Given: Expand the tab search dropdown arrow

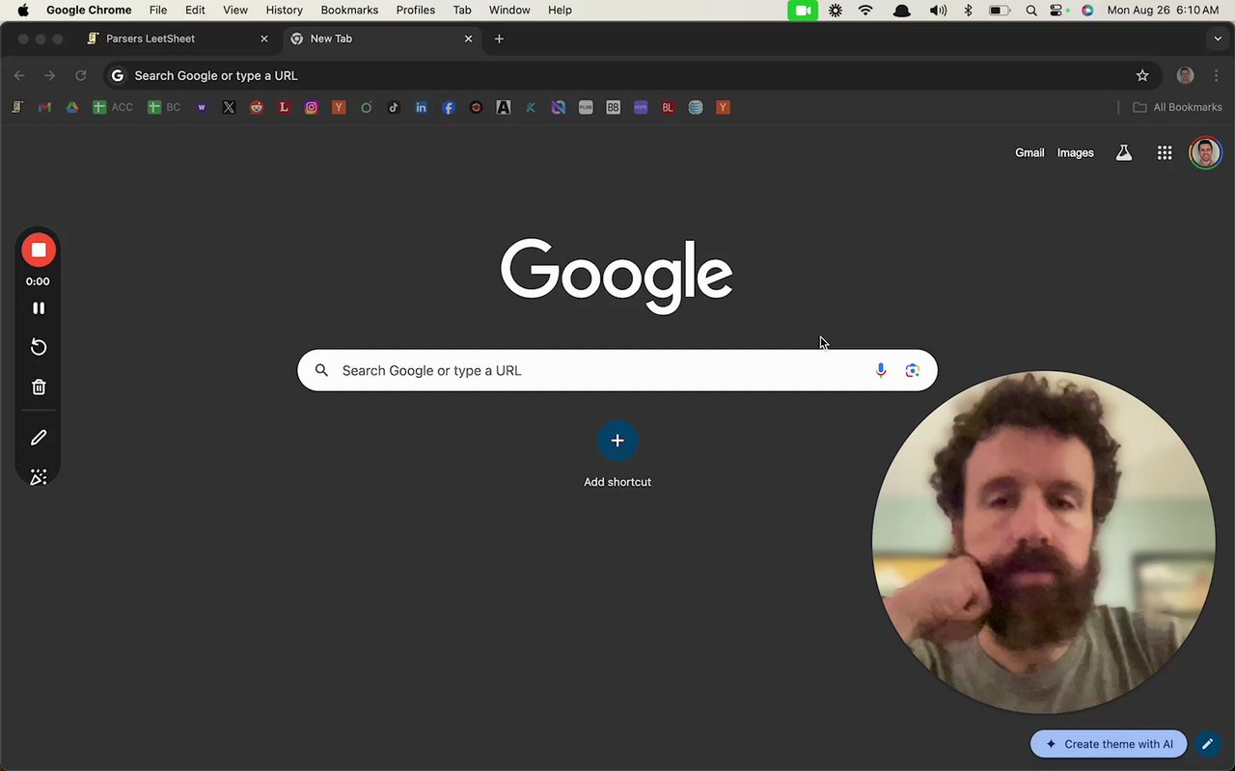Looking at the screenshot, I should pos(1218,40).
